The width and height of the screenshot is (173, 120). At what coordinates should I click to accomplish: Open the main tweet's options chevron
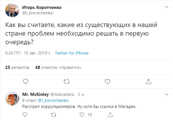166,7
